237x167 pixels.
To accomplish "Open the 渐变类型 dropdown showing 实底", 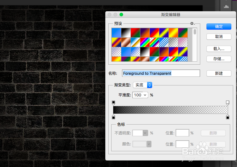I will (143, 85).
